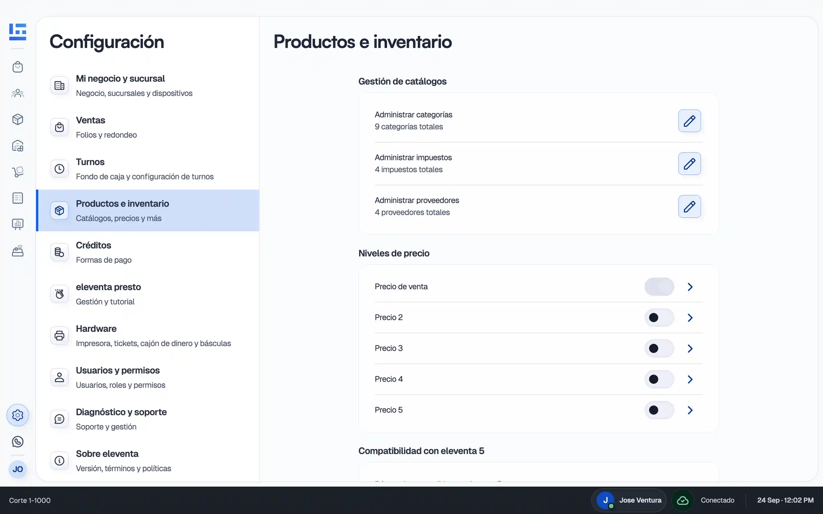Click pencil button for Administrar proveedores
Viewport: 823px width, 514px height.
(x=689, y=206)
